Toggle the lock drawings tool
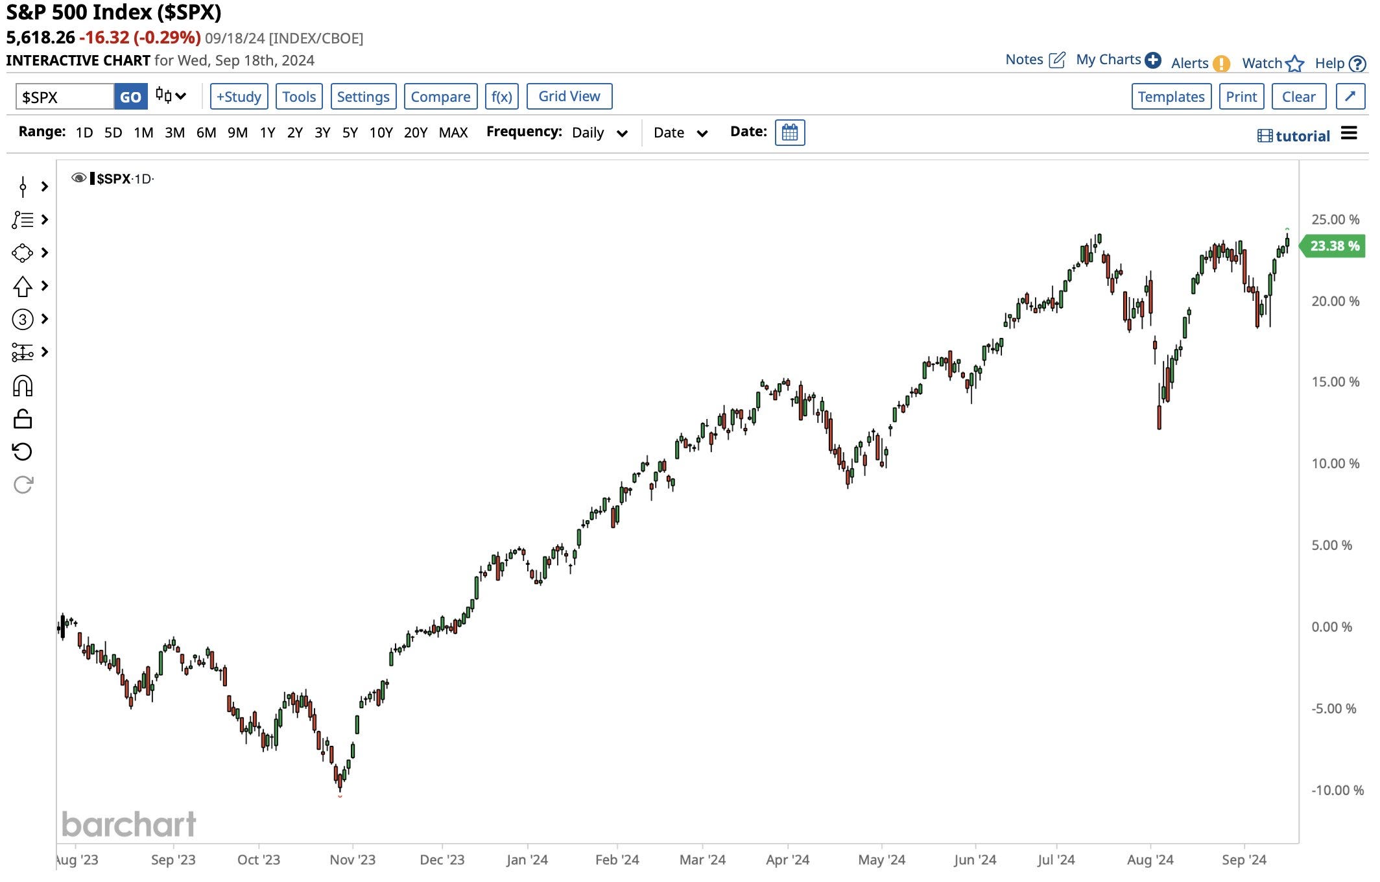 23,419
